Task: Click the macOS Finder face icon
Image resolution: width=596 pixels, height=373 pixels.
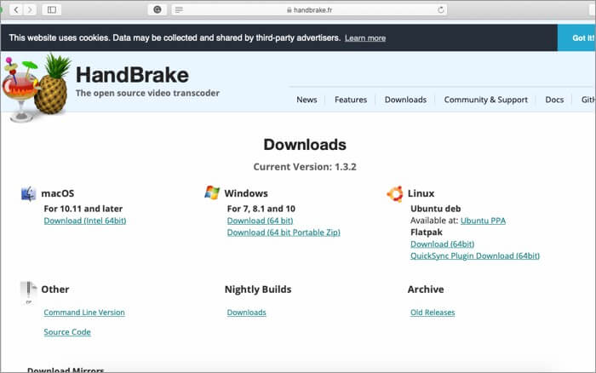Action: point(29,193)
